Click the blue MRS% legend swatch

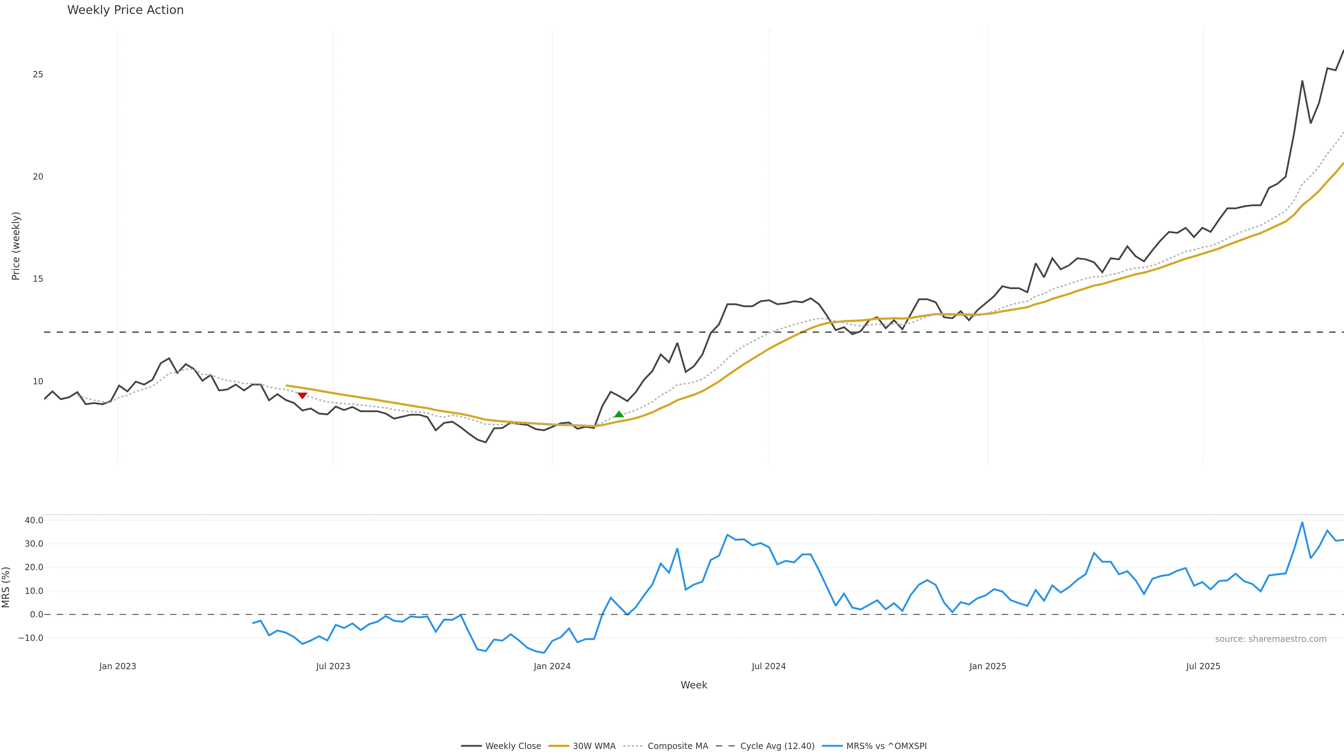point(832,746)
